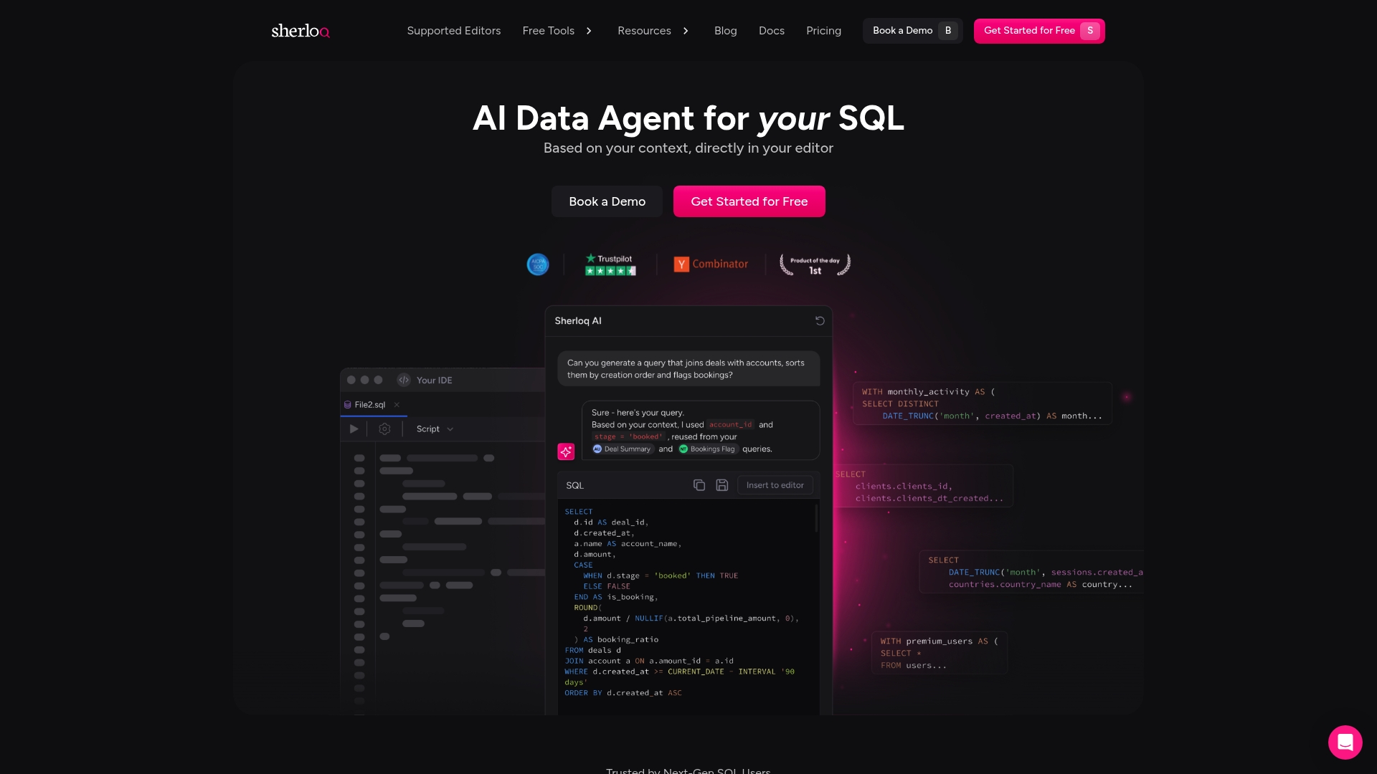
Task: Go to the Pricing page
Action: tap(823, 31)
